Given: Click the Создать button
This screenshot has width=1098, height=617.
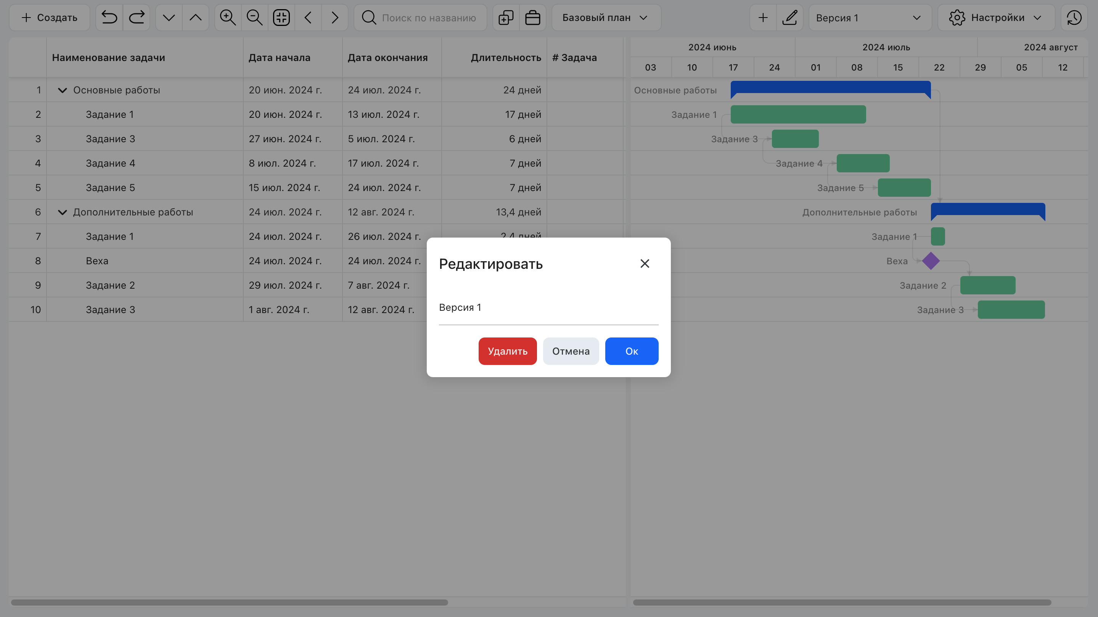Looking at the screenshot, I should tap(50, 18).
